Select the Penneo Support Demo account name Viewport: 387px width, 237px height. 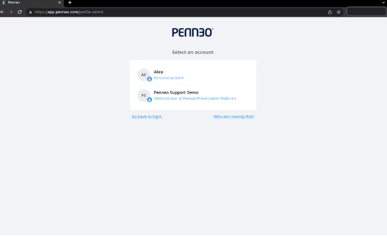(x=176, y=92)
